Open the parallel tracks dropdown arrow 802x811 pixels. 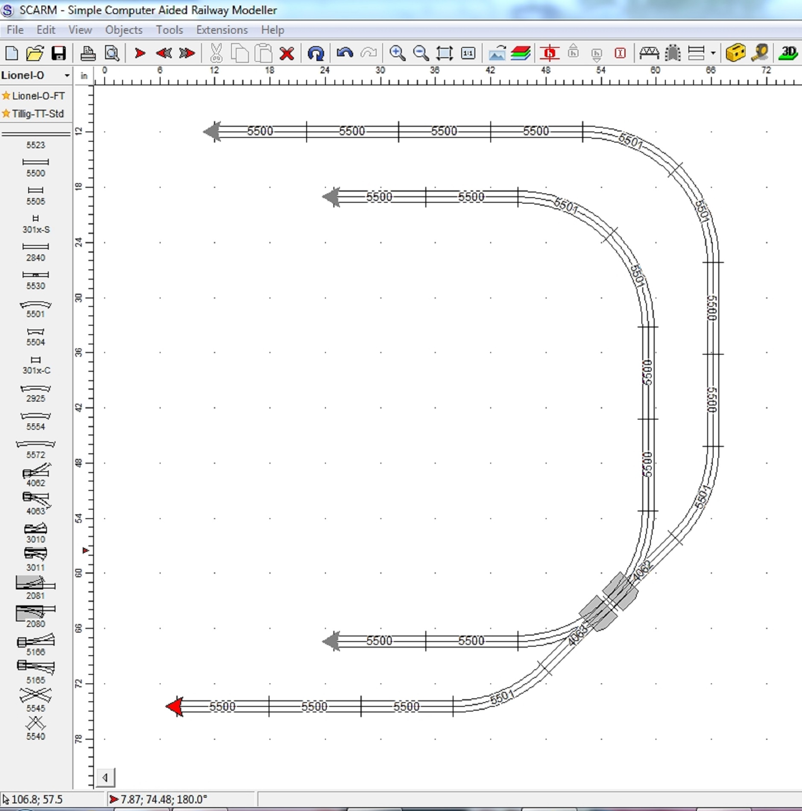[712, 53]
